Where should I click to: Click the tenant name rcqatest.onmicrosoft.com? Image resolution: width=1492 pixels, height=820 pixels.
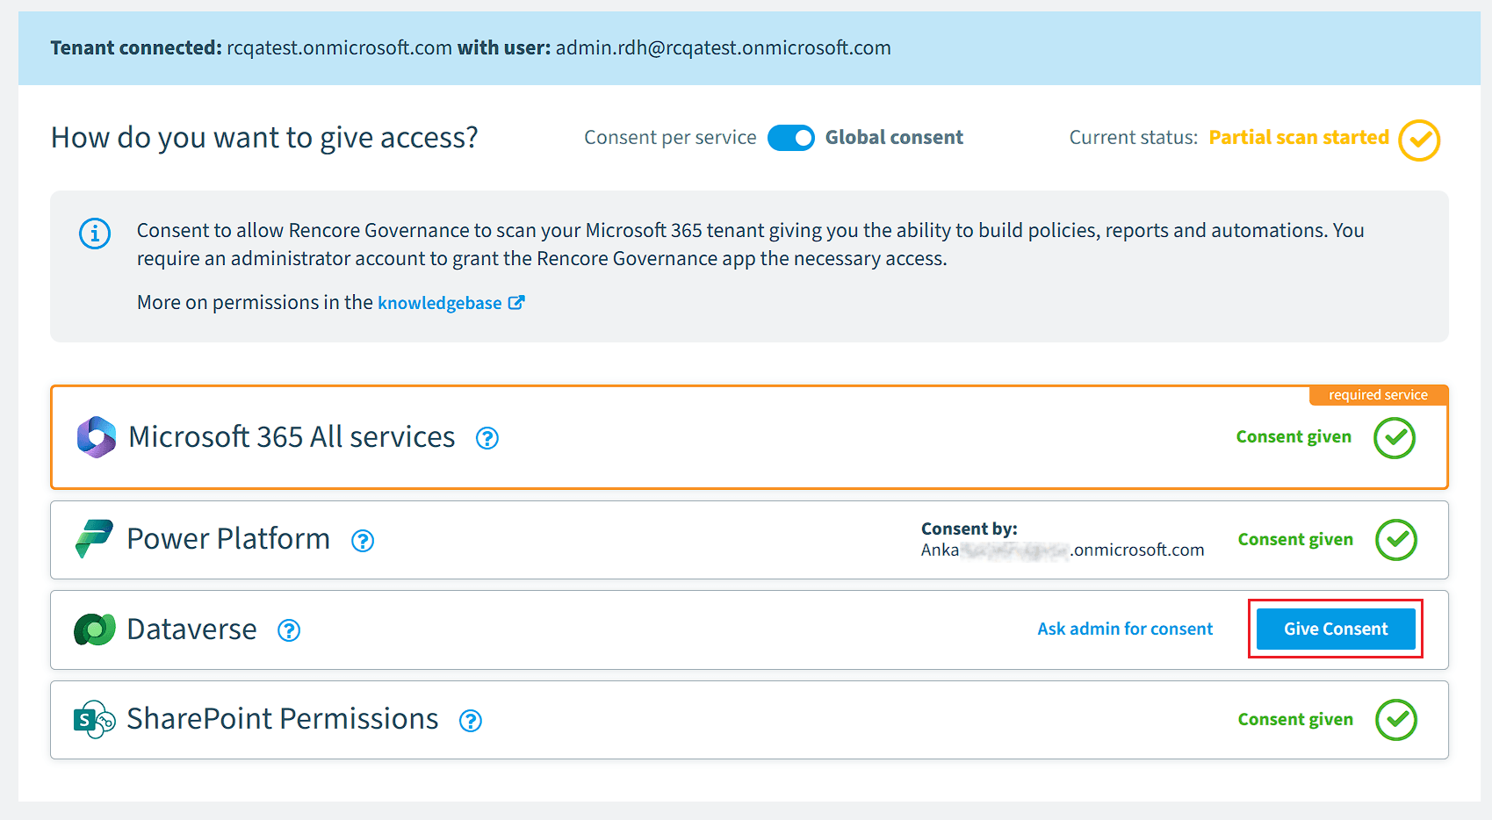click(x=339, y=47)
